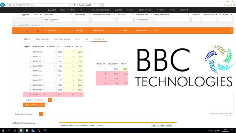The height and width of the screenshot is (133, 236).
Task: Open command prompt taskbar icon
Action: pyautogui.click(x=45, y=131)
